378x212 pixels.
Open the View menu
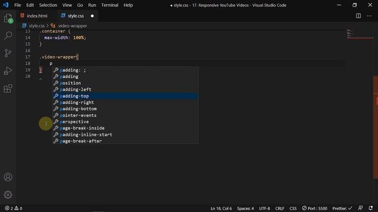[67, 5]
